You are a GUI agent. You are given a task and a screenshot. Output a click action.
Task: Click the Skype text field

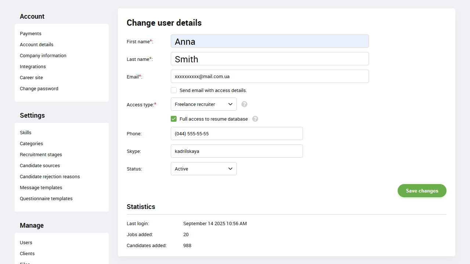tap(236, 151)
